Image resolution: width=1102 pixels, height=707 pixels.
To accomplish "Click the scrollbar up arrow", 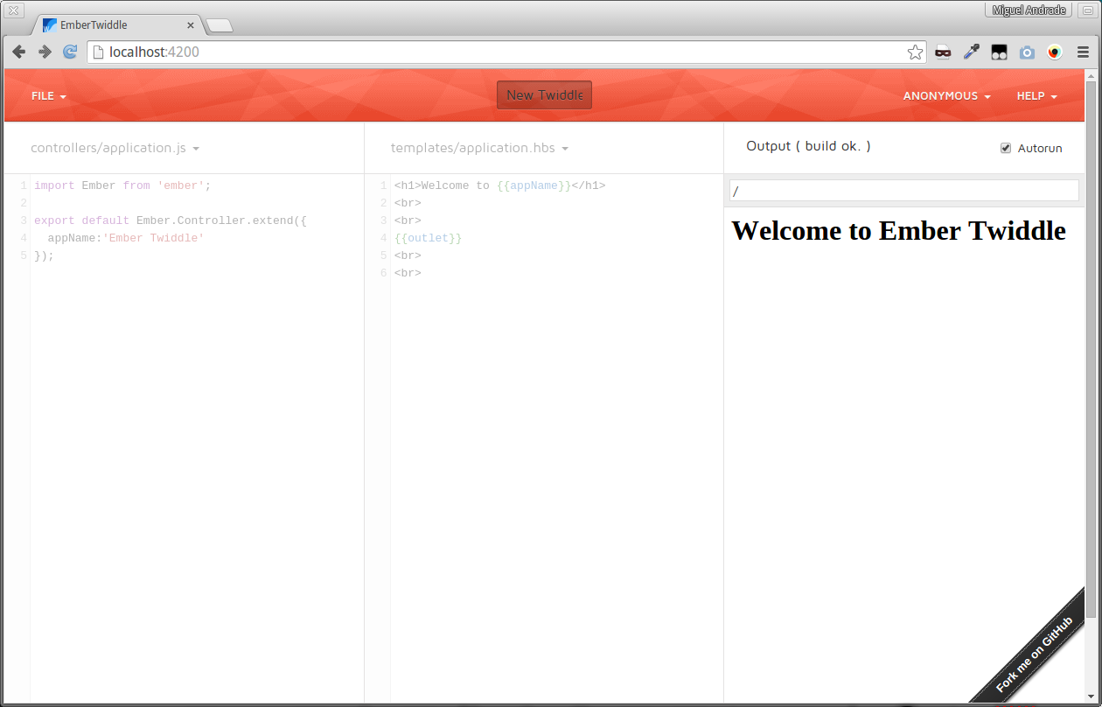I will 1091,74.
